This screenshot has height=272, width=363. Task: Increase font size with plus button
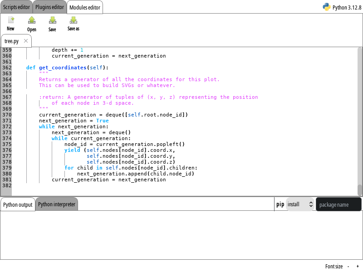point(358,267)
